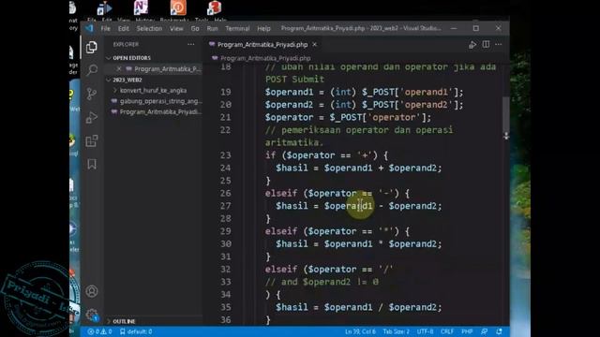The image size is (600, 337).
Task: Click the orange desktop shortcut icon
Action: pos(178,7)
